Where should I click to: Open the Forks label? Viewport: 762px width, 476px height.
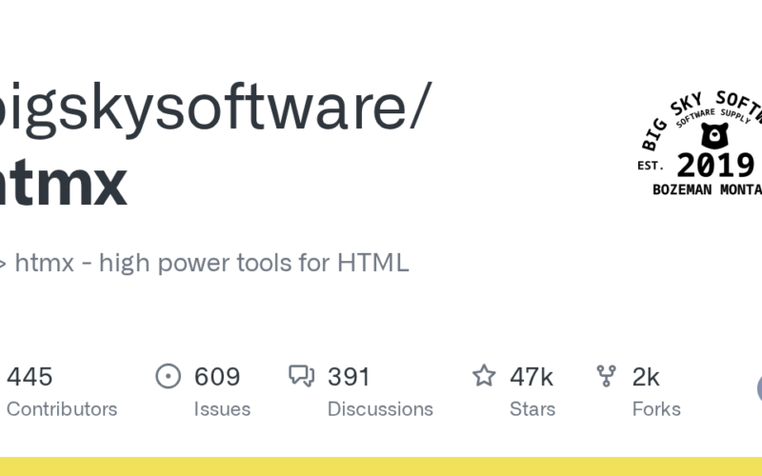pos(656,409)
